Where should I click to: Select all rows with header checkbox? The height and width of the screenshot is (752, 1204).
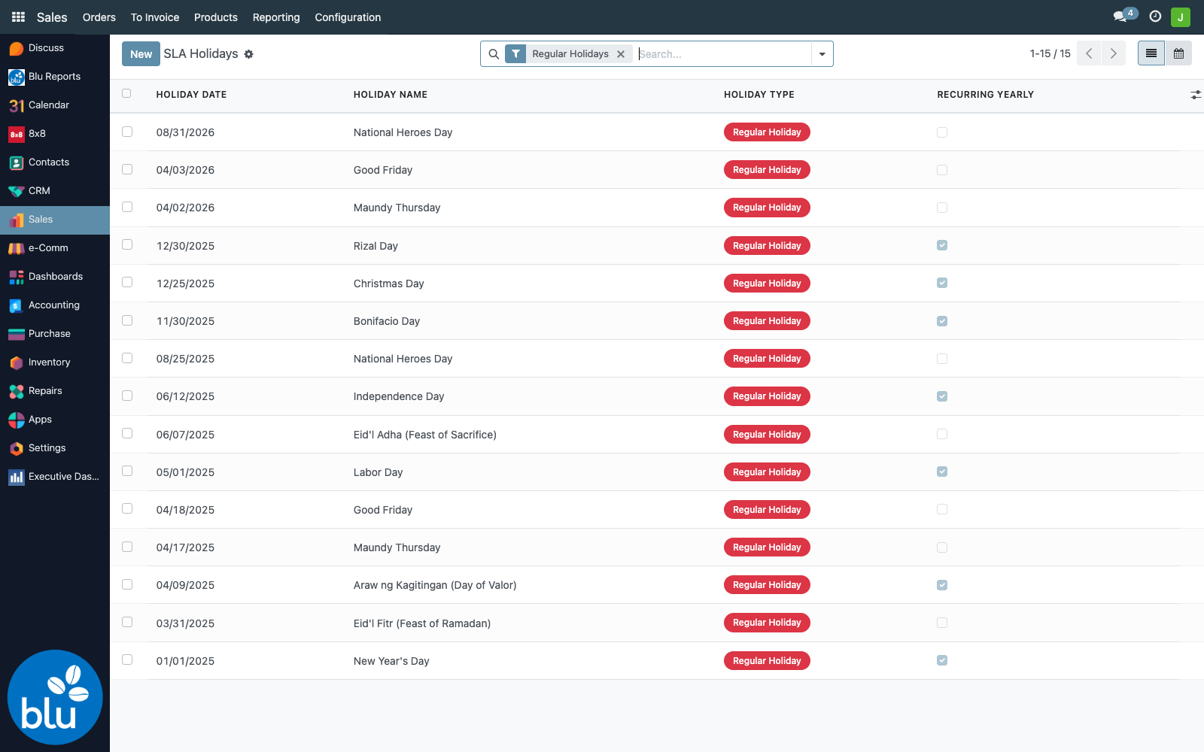tap(126, 93)
